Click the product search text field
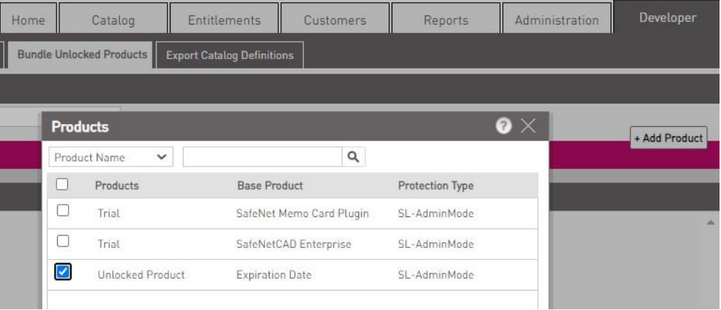721x310 pixels. (x=262, y=157)
